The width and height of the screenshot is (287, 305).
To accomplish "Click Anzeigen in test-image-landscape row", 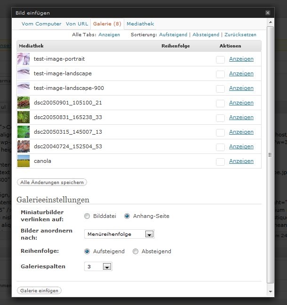I will click(x=241, y=73).
